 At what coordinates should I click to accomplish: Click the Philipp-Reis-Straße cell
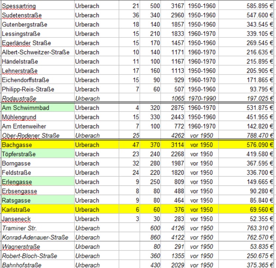37,89
